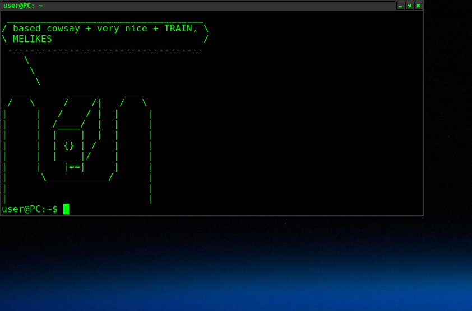Image resolution: width=472 pixels, height=311 pixels.
Task: Click the green cursor block after the prompt
Action: pyautogui.click(x=66, y=209)
